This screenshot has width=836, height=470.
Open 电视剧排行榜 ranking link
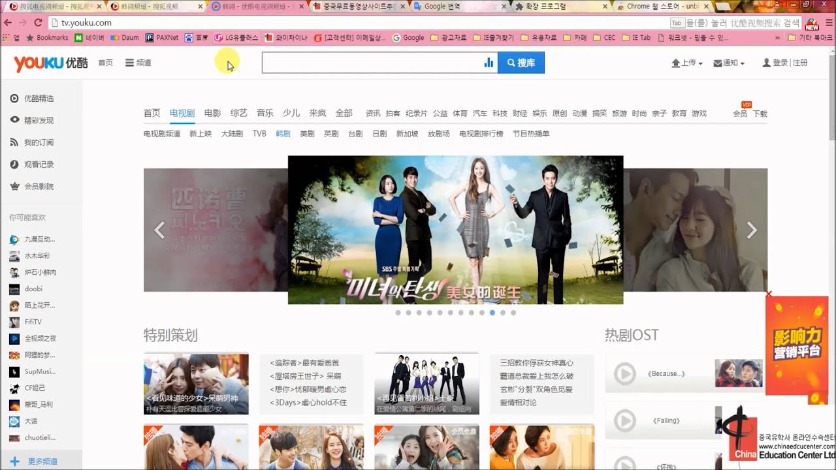481,134
